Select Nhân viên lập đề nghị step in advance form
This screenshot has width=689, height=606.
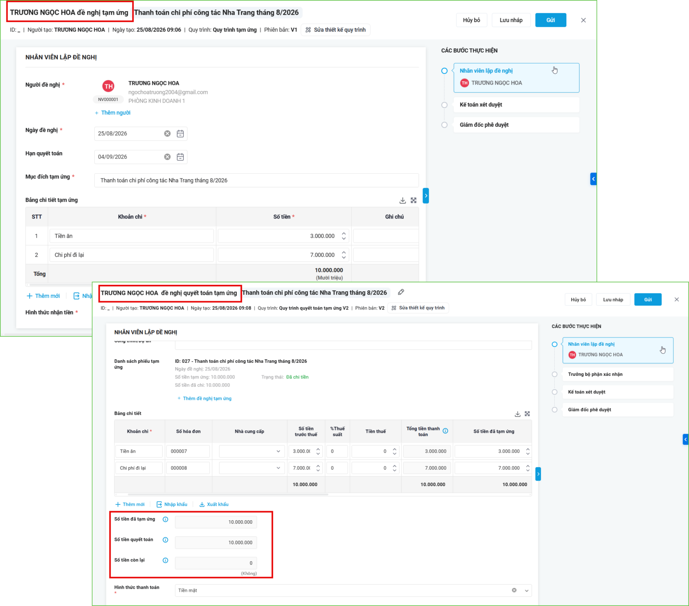516,78
